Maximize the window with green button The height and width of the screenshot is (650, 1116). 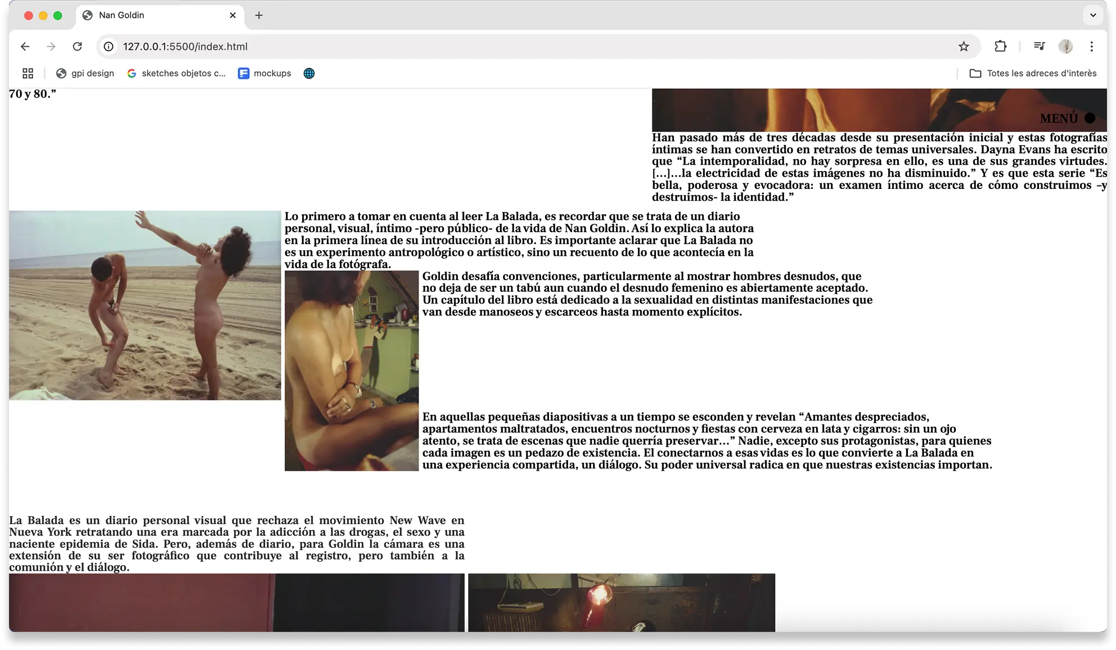point(57,16)
